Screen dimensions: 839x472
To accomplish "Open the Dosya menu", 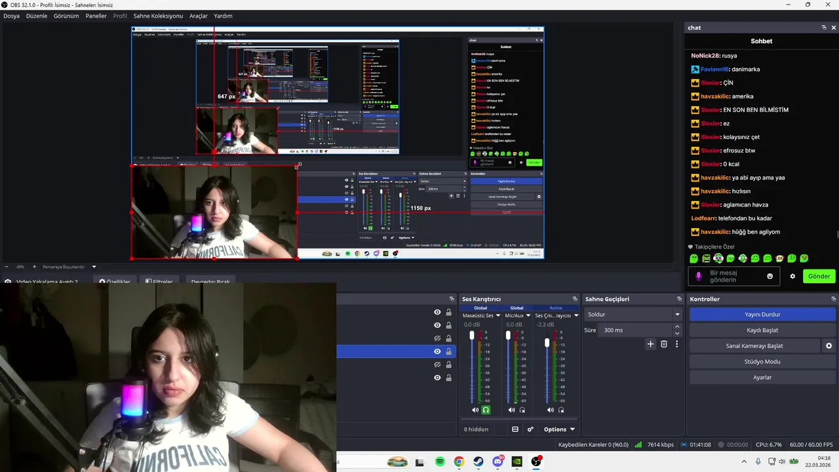I will tap(11, 16).
